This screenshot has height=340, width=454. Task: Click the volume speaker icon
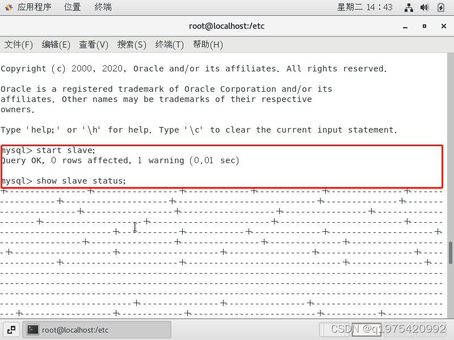coord(424,7)
